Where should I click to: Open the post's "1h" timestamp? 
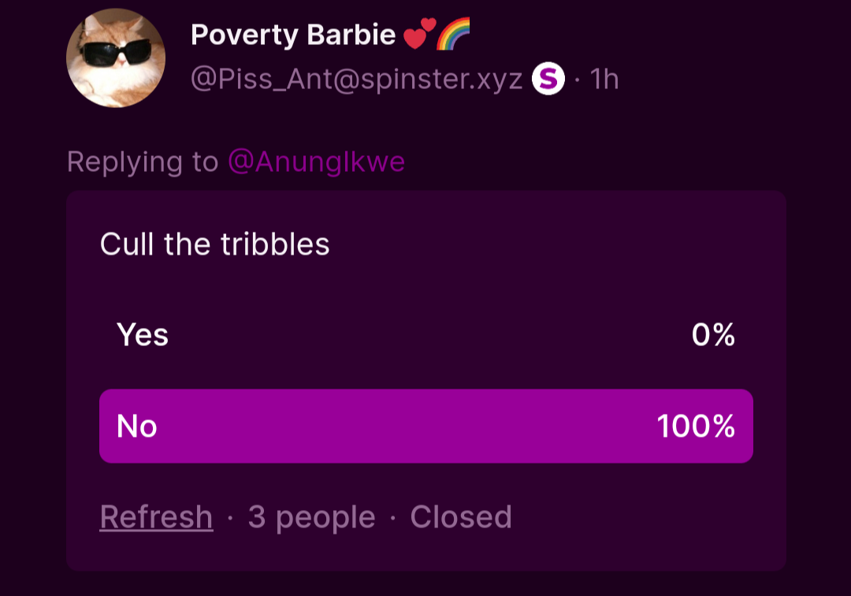pos(604,79)
